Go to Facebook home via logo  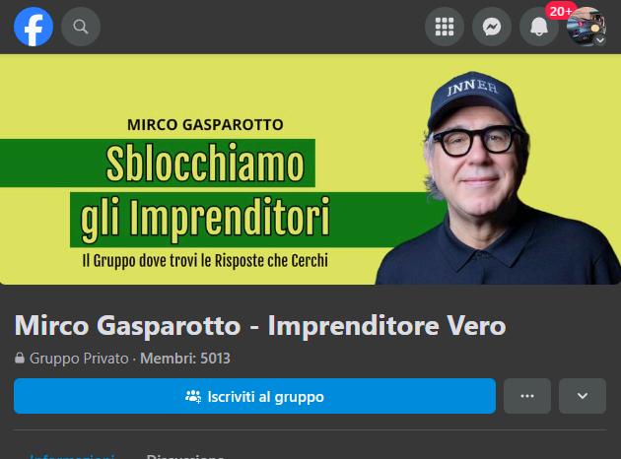coord(34,27)
